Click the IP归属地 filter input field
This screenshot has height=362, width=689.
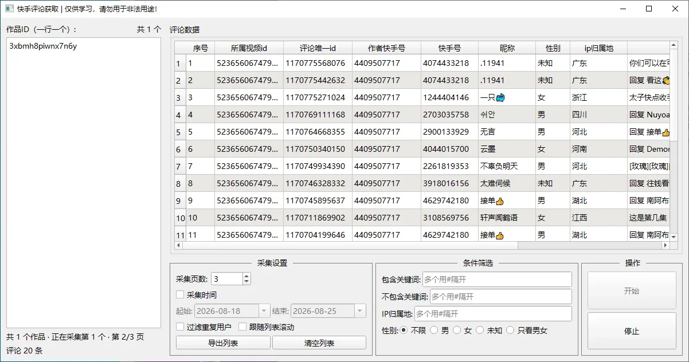click(x=493, y=314)
